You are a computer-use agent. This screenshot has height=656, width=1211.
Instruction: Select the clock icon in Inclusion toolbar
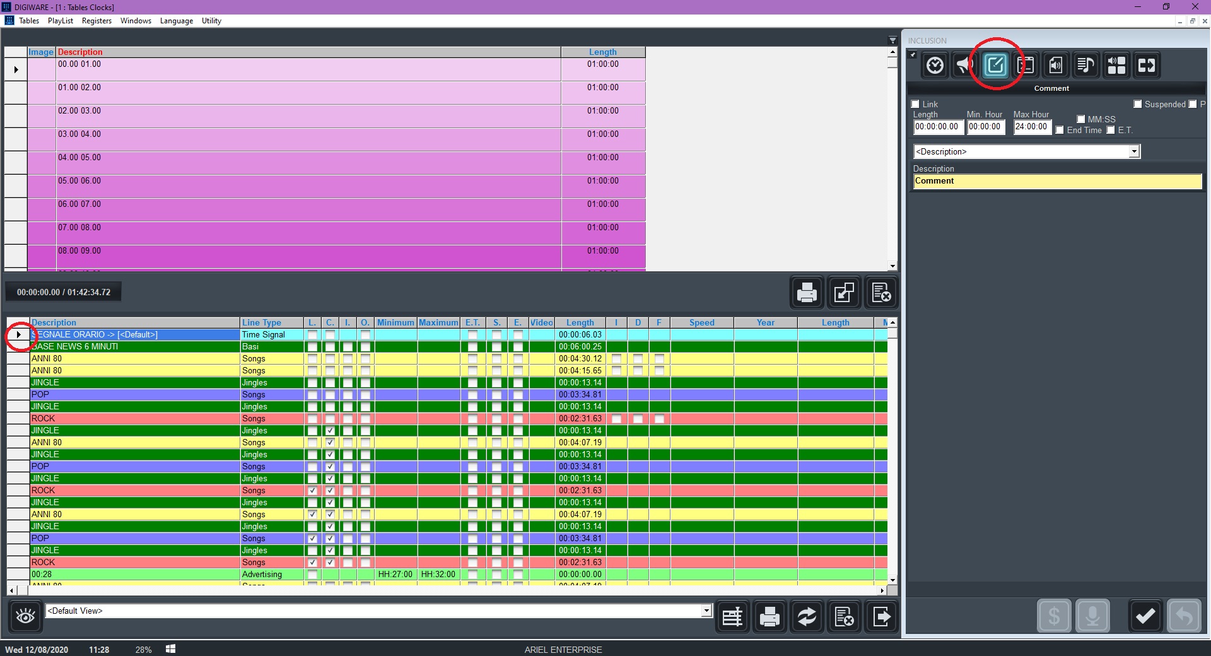pyautogui.click(x=935, y=65)
